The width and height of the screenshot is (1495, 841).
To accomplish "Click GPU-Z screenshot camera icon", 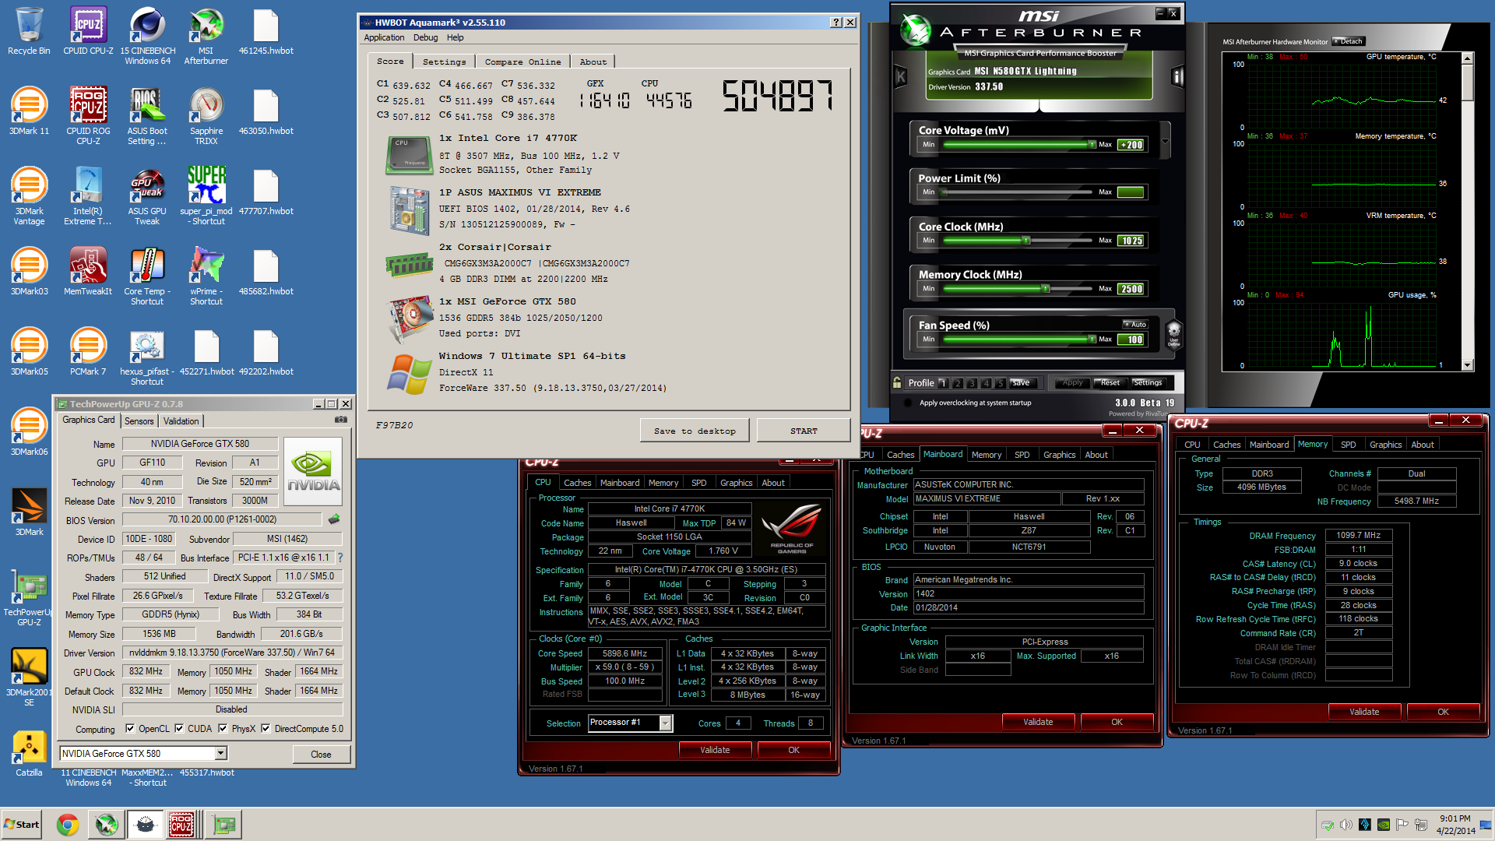I will (341, 420).
